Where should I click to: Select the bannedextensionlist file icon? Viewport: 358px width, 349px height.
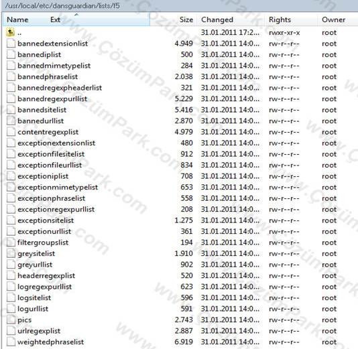(11, 44)
